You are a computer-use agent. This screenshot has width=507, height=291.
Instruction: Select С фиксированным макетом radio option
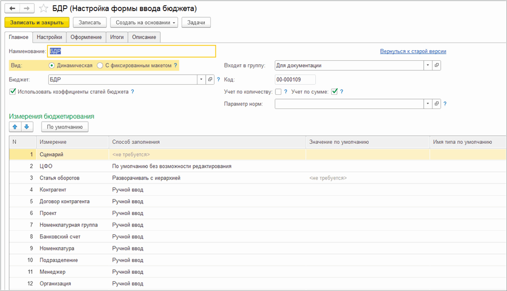100,65
